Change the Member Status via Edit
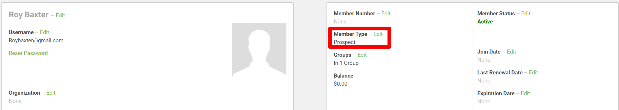This screenshot has height=110, width=619. (x=526, y=14)
